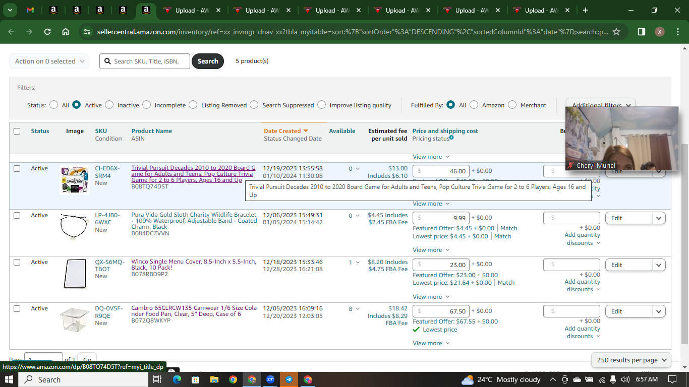Open the Pura Vida Gold Sloth Bracelet link
This screenshot has width=689, height=387.
tap(194, 221)
